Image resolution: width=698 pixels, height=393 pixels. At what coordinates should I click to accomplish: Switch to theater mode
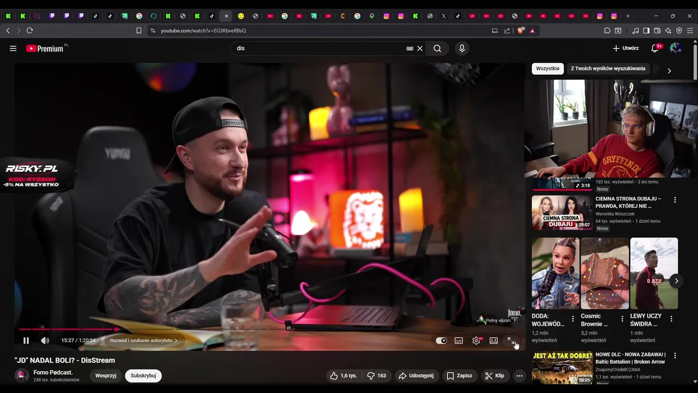[494, 341]
